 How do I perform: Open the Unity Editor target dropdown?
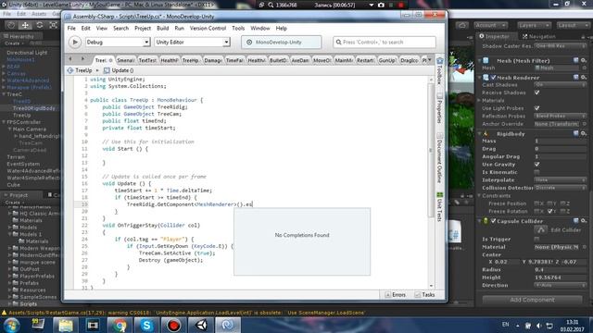point(192,43)
